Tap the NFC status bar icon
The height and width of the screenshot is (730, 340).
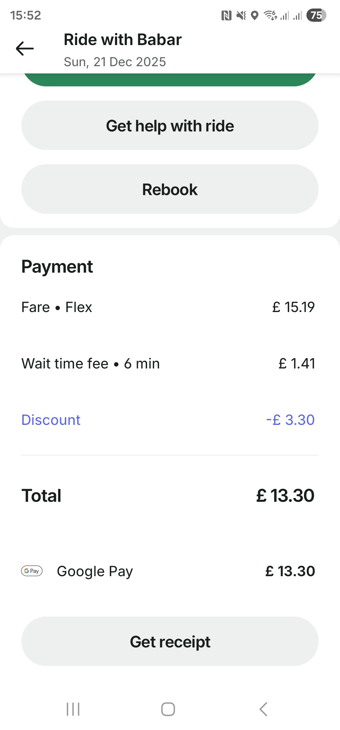tap(226, 15)
